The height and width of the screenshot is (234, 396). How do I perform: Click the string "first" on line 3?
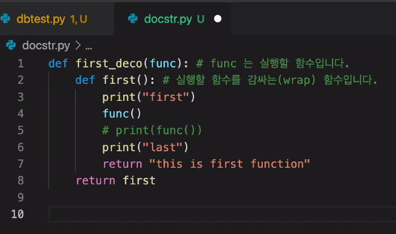(166, 97)
